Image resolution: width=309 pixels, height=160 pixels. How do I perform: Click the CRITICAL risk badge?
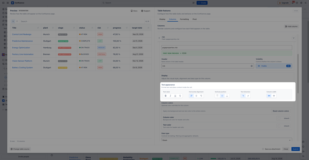click(x=102, y=54)
